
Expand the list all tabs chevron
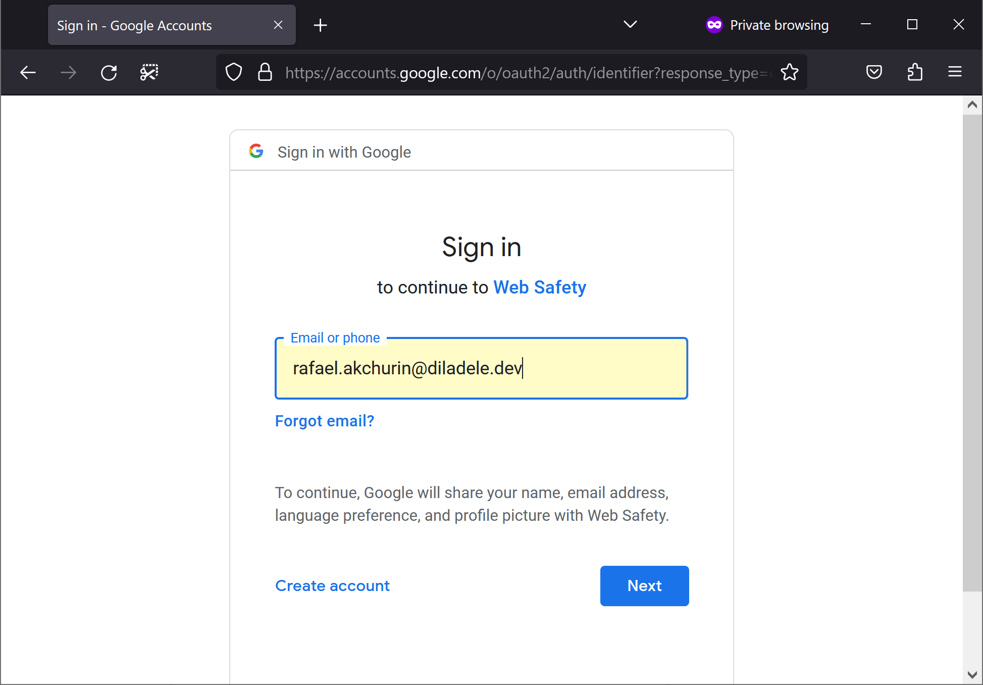pyautogui.click(x=630, y=24)
